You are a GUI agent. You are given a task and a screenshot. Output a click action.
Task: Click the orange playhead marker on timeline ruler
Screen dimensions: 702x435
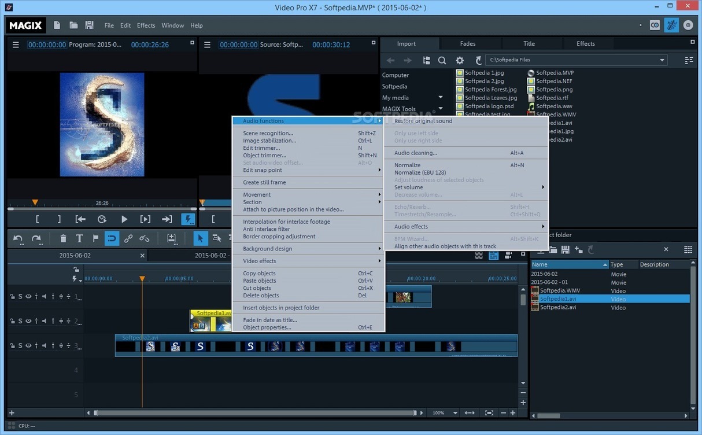tap(142, 279)
